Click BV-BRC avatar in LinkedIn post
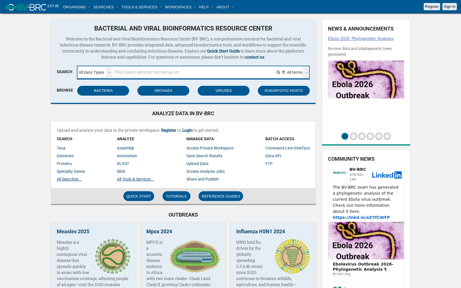 pyautogui.click(x=340, y=173)
